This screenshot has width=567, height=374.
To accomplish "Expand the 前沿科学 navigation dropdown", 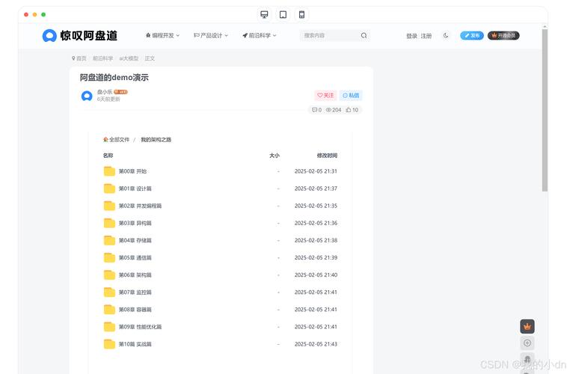I will [x=260, y=35].
